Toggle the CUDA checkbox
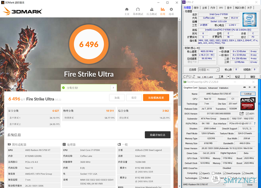 click(x=213, y=173)
